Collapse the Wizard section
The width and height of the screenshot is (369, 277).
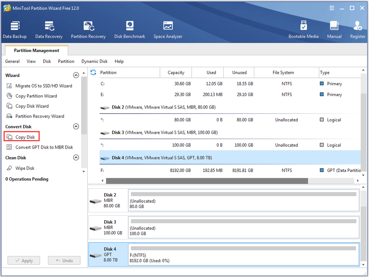[x=76, y=75]
